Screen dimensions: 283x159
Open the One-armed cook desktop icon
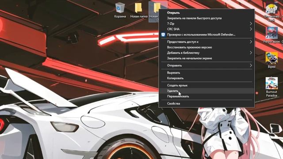click(x=272, y=11)
